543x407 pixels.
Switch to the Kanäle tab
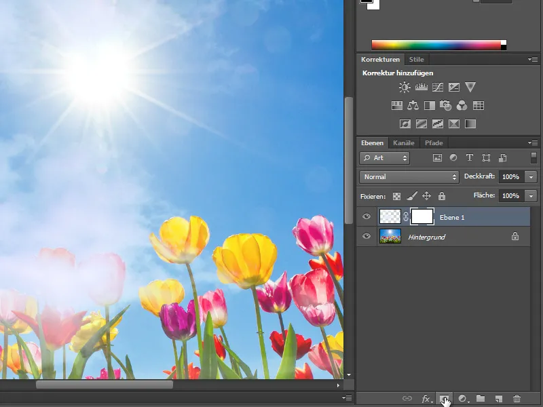point(404,143)
